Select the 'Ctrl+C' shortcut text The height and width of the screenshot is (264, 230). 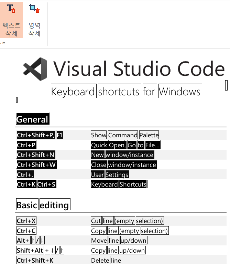[x=26, y=231]
